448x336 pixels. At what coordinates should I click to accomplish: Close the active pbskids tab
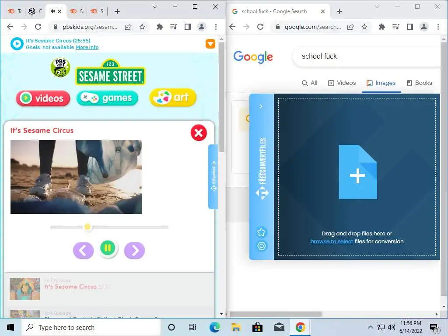click(59, 11)
